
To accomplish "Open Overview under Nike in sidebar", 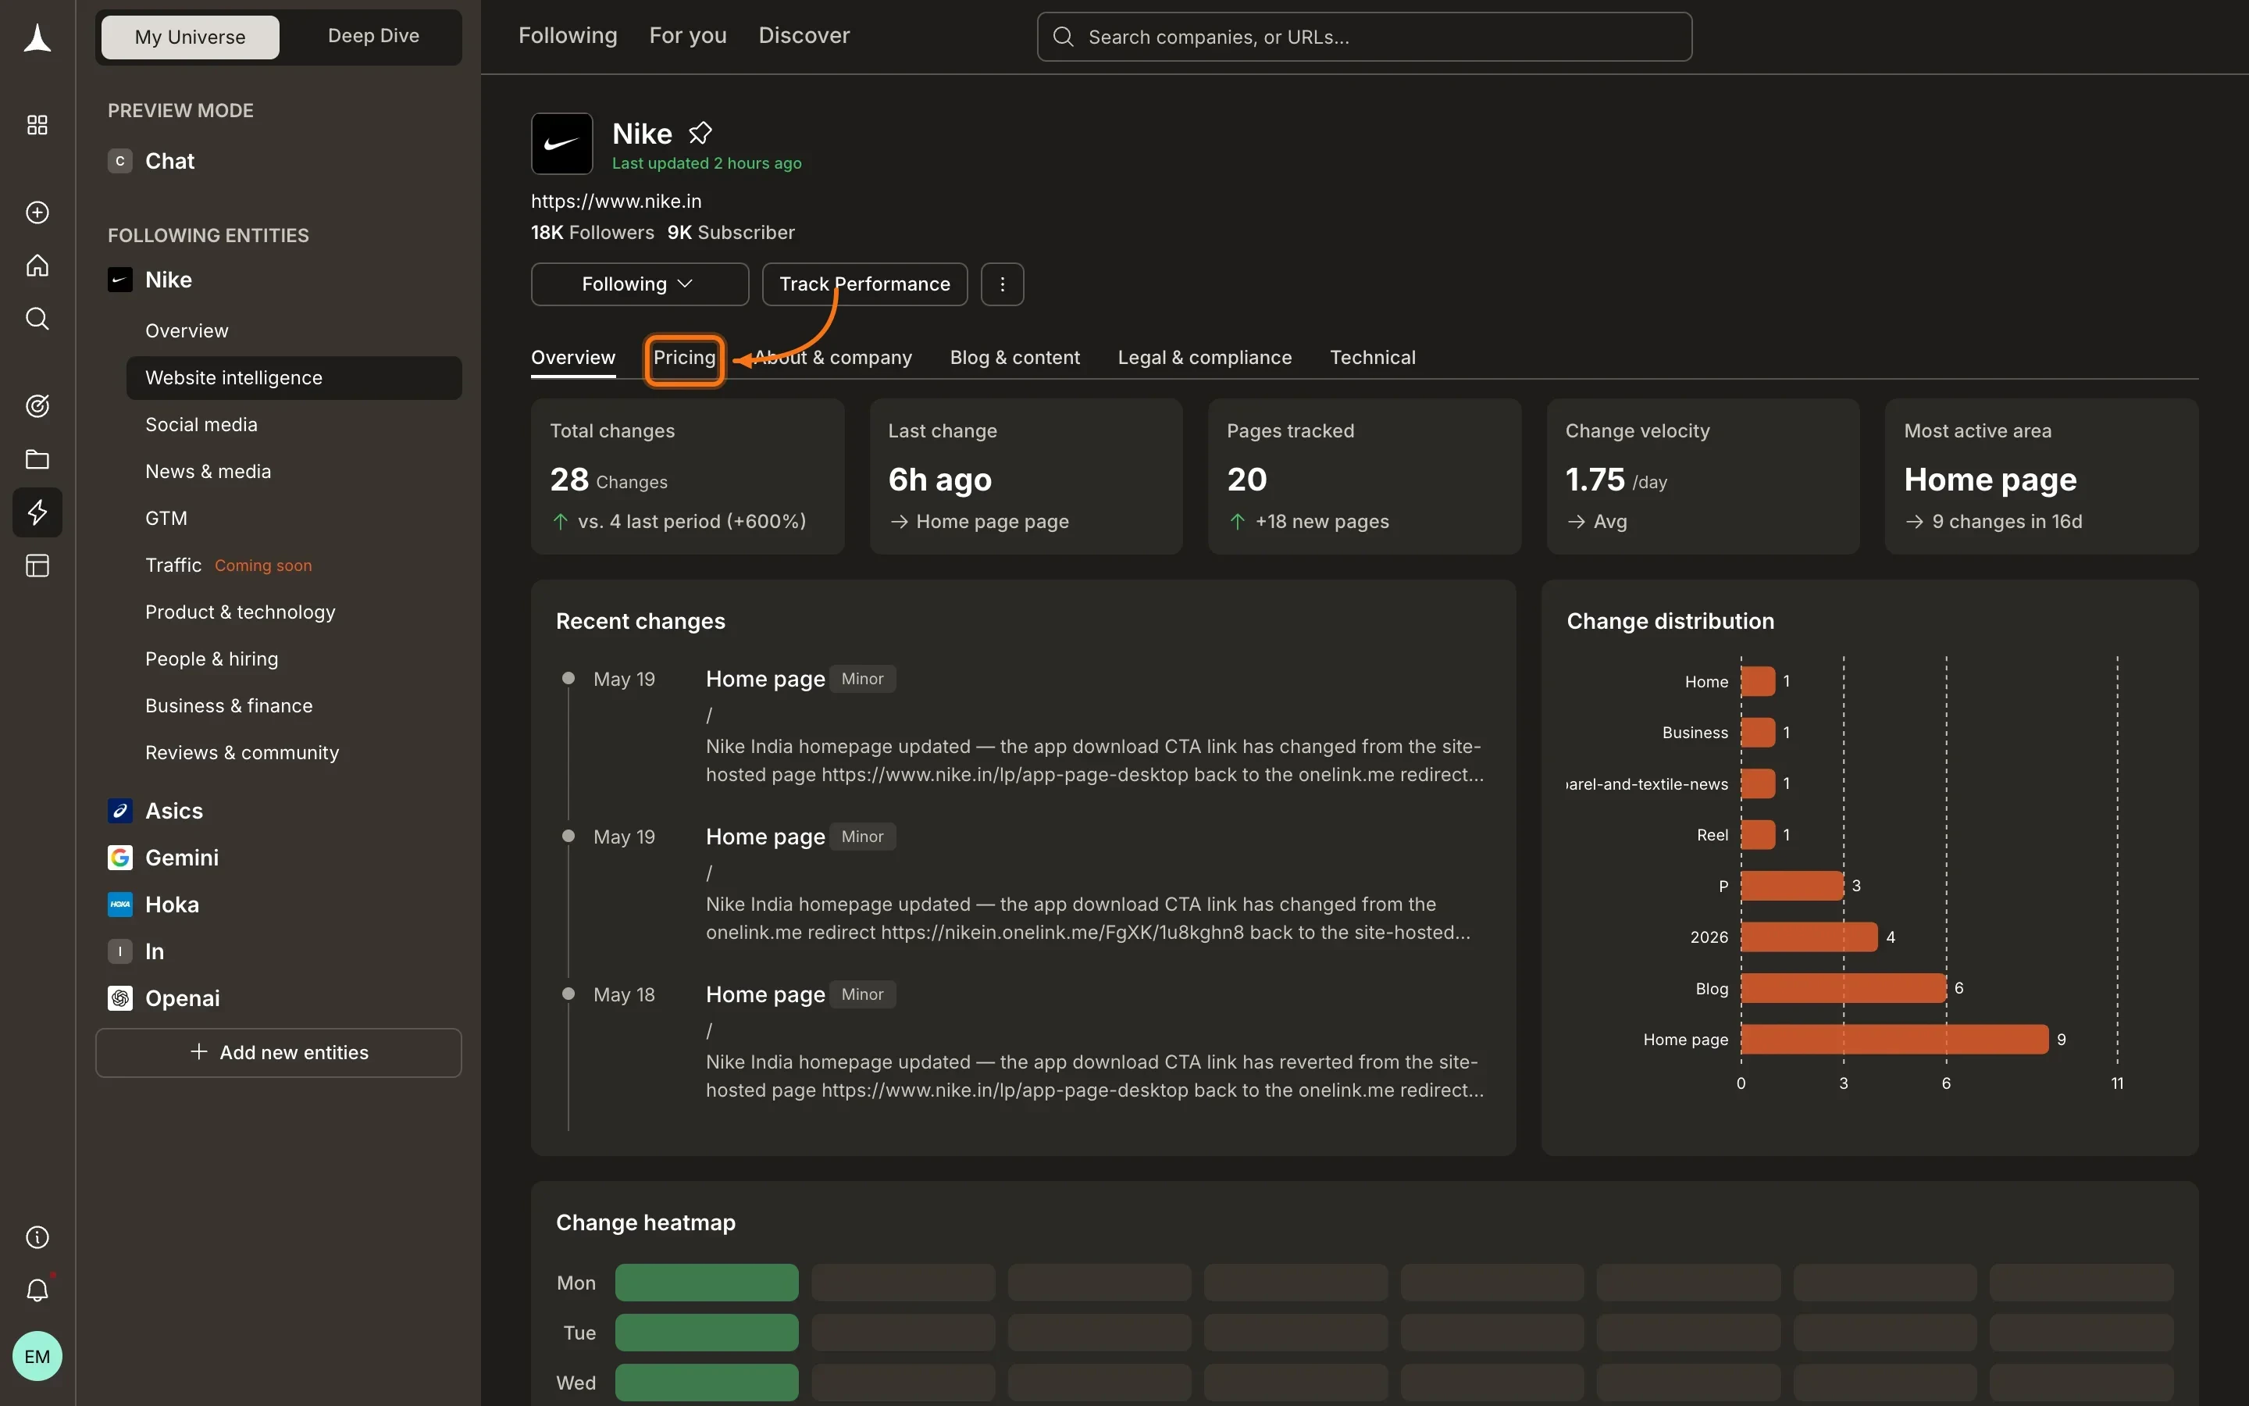I will click(x=294, y=331).
